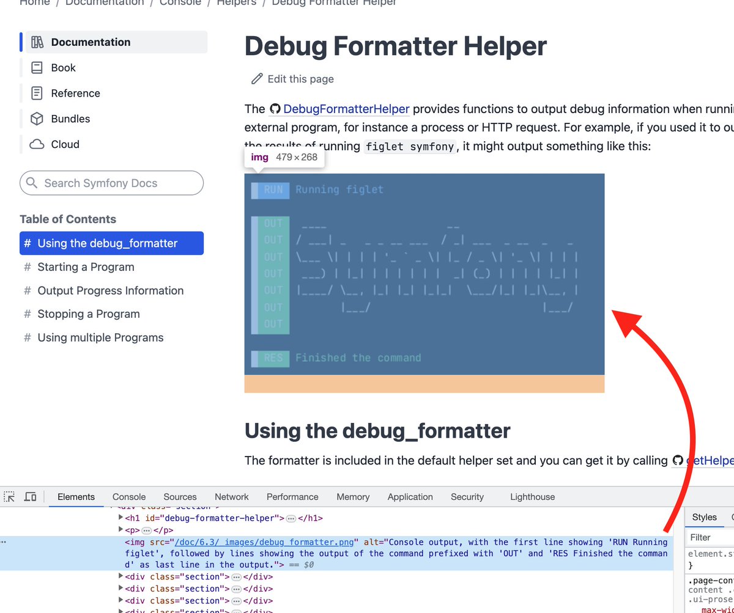Open the Lighthouse tab
Screen dimensions: 734x613
(x=532, y=497)
